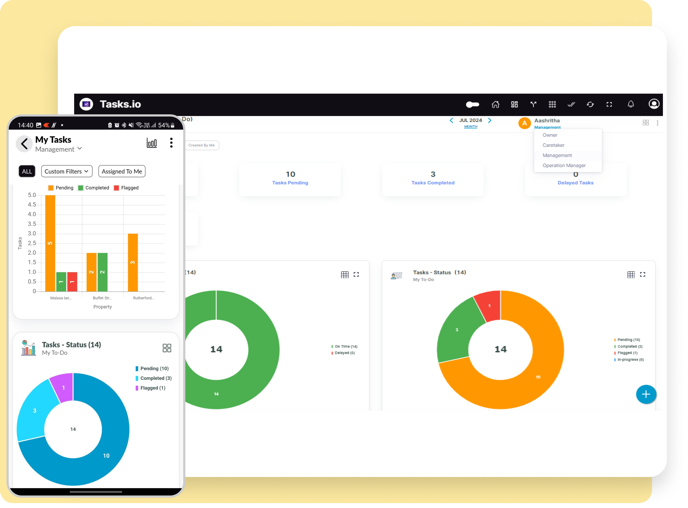Screen dimensions: 688x508
Task: Show table view for Tasks - Status chart
Action: [x=631, y=275]
